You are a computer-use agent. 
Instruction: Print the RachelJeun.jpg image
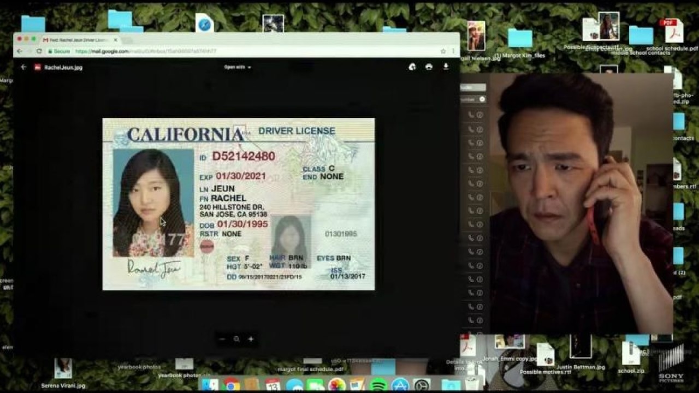429,67
